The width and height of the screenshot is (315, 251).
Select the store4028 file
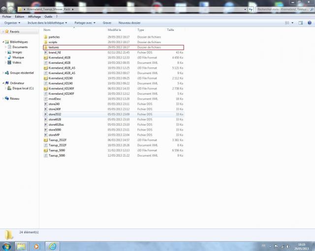[114, 119]
